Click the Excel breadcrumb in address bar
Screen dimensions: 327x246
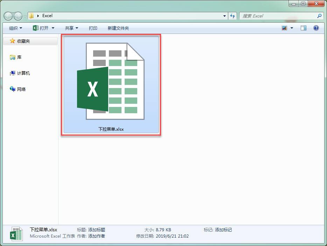47,16
